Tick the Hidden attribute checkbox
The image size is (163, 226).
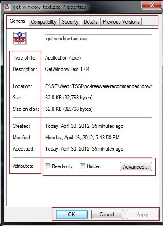coord(82,166)
